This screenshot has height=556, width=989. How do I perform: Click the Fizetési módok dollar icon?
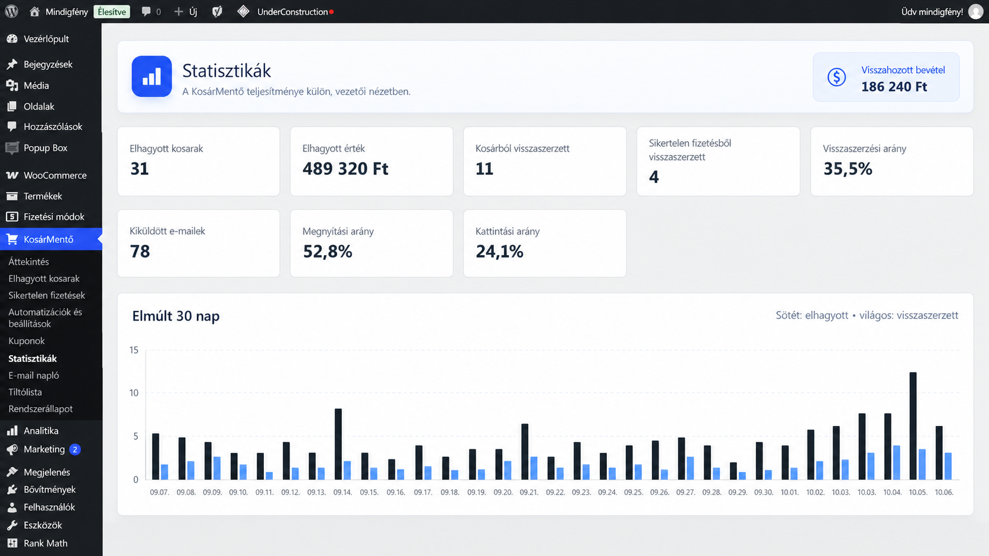click(12, 217)
